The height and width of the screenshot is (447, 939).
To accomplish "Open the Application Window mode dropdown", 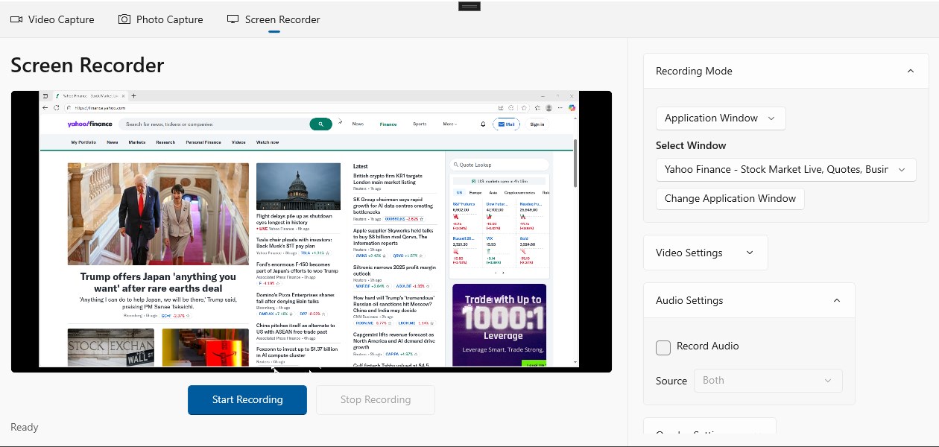I will click(x=720, y=118).
